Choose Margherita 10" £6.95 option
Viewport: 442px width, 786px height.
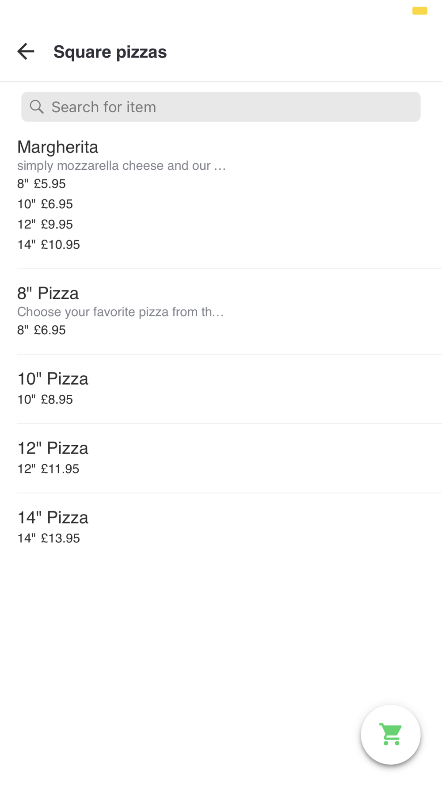[45, 204]
